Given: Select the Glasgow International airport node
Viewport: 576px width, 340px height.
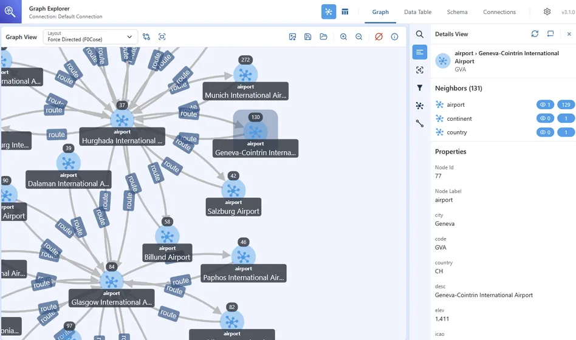Looking at the screenshot, I should (111, 282).
